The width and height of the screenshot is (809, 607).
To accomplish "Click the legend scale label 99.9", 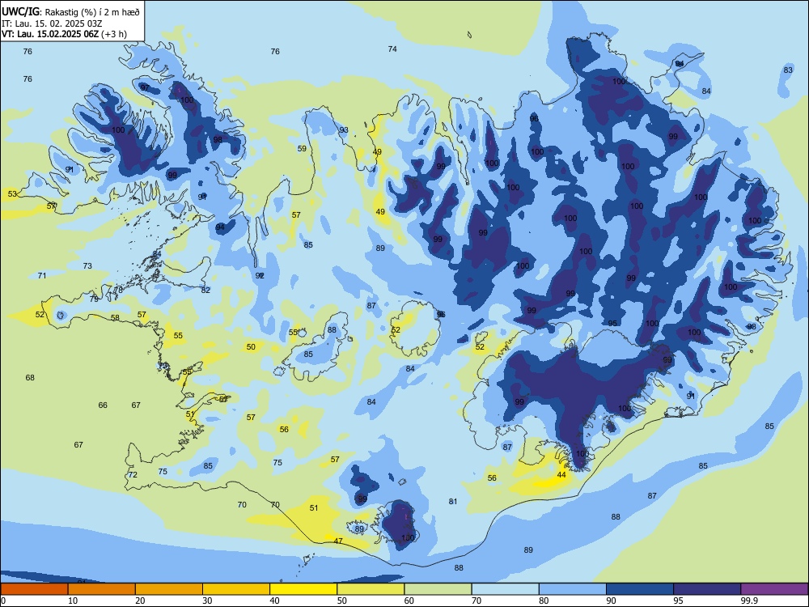I will 749,601.
